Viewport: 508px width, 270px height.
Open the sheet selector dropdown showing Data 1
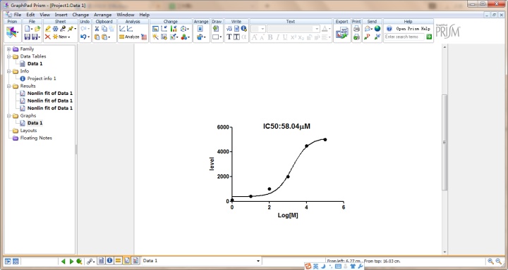click(x=258, y=261)
